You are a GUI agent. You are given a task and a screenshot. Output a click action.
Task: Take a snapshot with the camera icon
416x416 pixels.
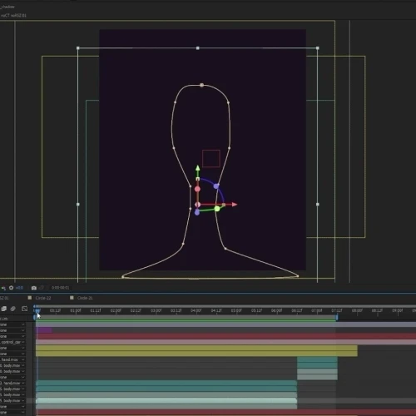pyautogui.click(x=34, y=288)
